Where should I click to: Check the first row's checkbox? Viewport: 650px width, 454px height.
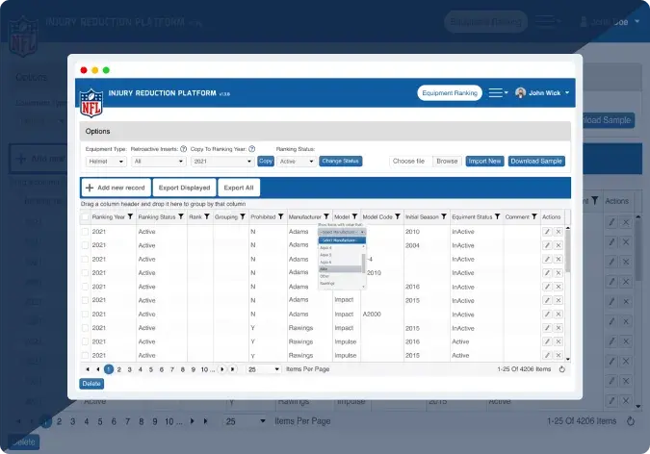pyautogui.click(x=85, y=232)
